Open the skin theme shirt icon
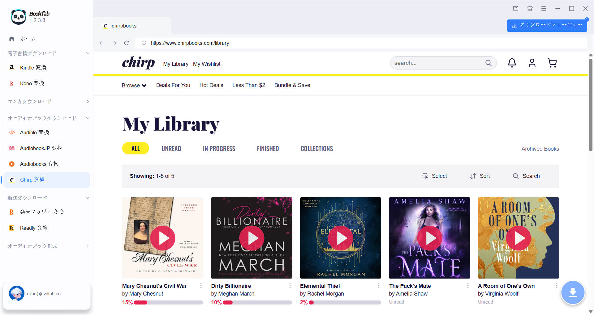 [530, 9]
